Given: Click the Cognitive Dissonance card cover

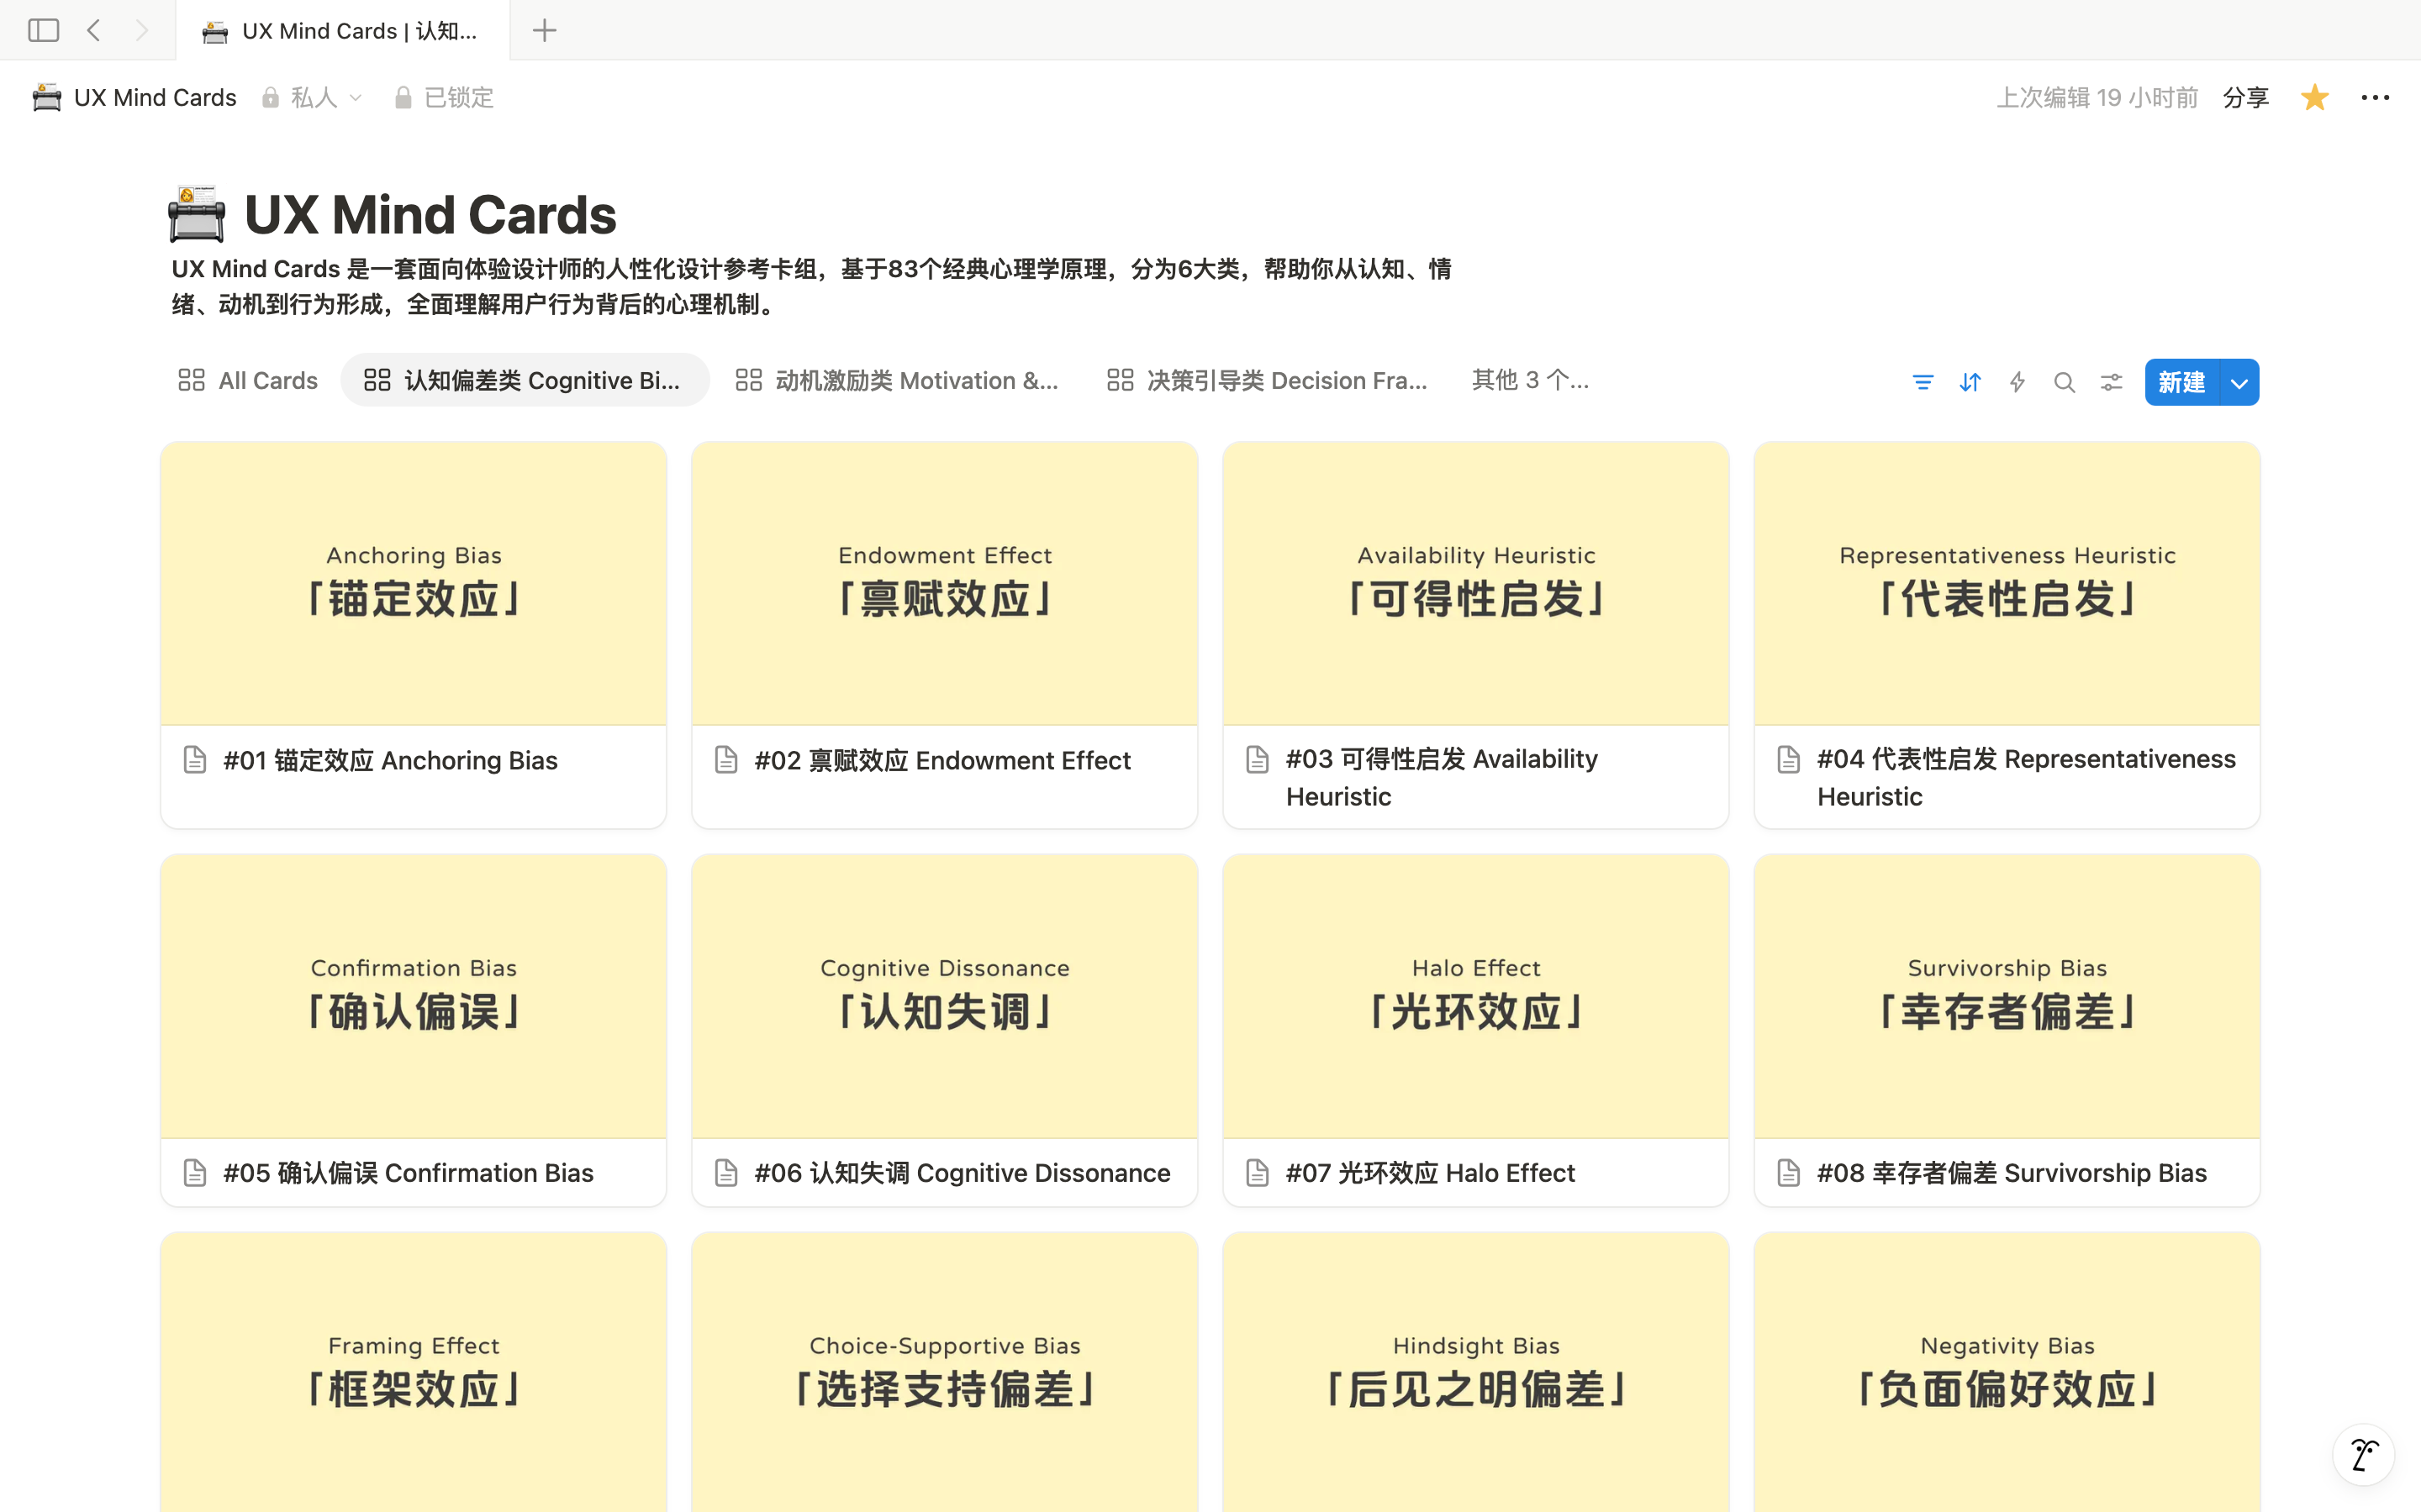Looking at the screenshot, I should pyautogui.click(x=944, y=997).
